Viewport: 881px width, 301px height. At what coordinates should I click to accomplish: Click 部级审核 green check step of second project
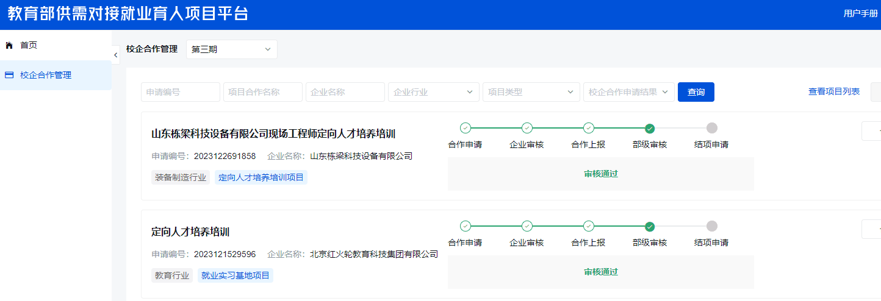point(650,226)
